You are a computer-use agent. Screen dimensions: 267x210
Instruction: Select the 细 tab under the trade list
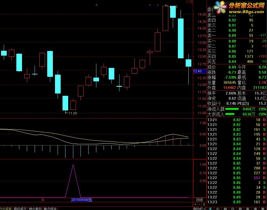pyautogui.click(x=225, y=208)
